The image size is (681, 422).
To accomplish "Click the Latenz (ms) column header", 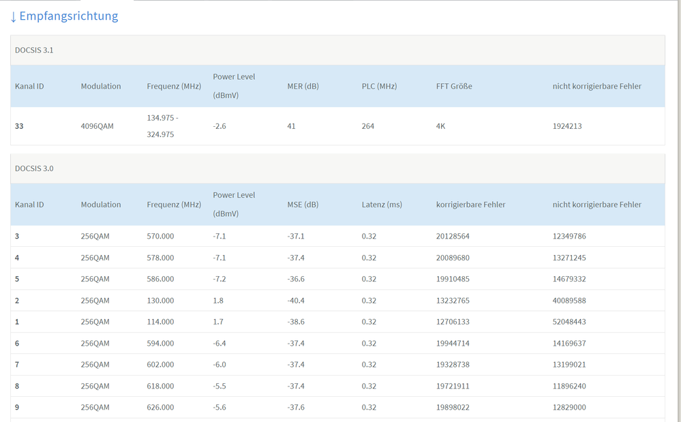I will 382,205.
